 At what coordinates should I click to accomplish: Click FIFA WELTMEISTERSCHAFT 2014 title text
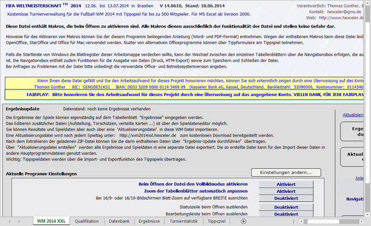click(43, 5)
